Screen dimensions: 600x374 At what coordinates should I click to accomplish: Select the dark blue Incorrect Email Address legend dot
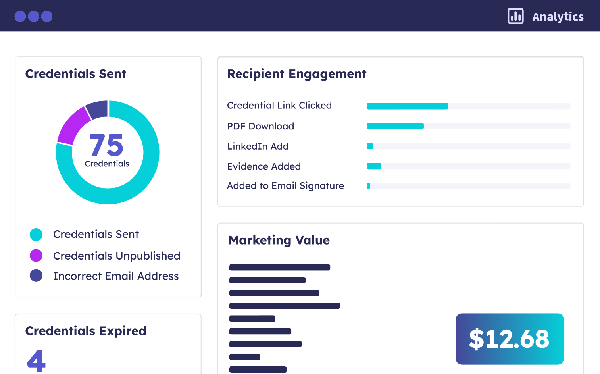[36, 275]
